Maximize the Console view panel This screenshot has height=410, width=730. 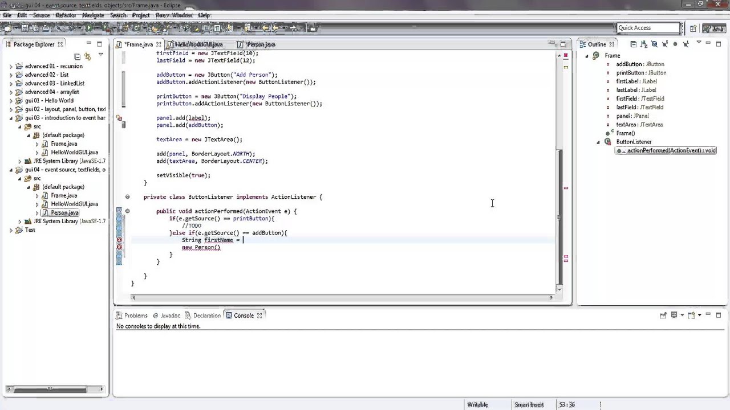[719, 315]
